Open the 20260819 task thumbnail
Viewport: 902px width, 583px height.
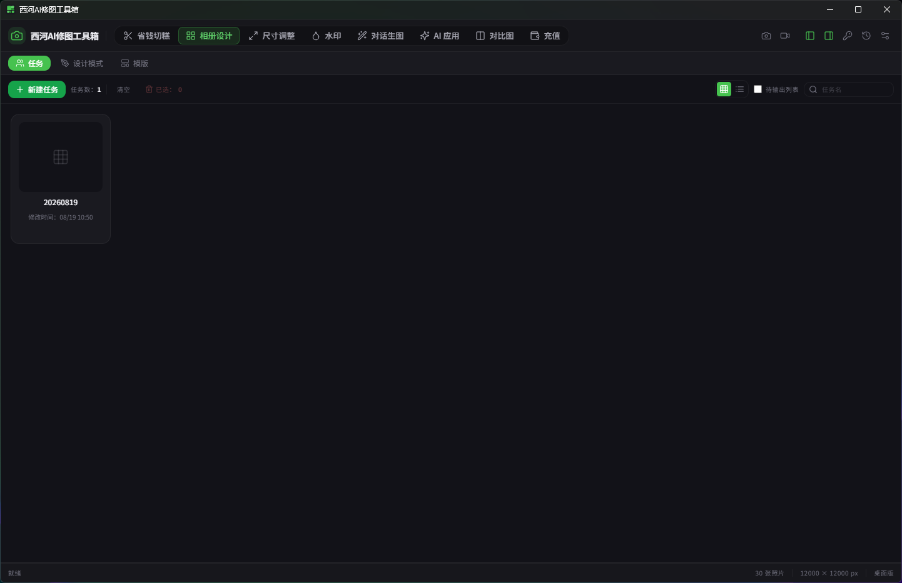pyautogui.click(x=61, y=157)
